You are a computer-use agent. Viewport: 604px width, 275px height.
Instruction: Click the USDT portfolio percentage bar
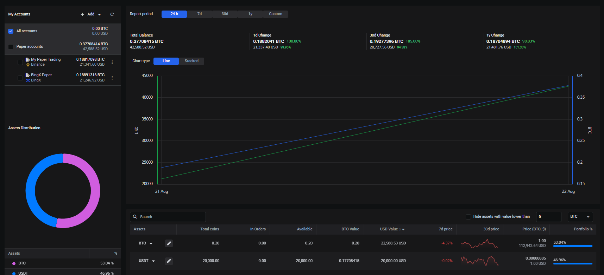[x=573, y=264]
